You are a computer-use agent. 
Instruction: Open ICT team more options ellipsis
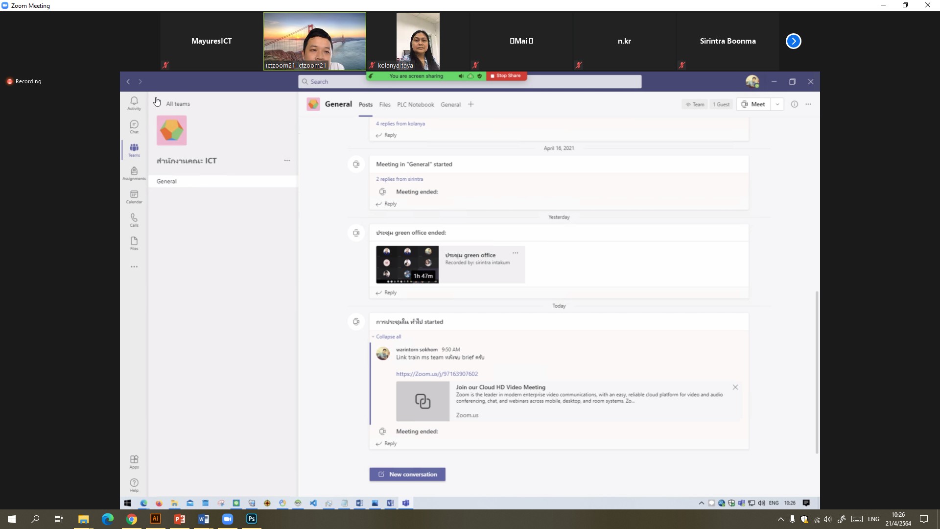click(287, 160)
